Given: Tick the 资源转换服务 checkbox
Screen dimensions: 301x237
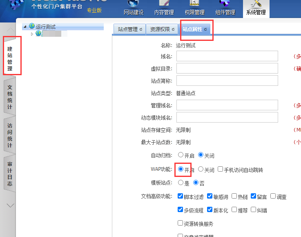Looking at the screenshot, I should tap(181, 224).
